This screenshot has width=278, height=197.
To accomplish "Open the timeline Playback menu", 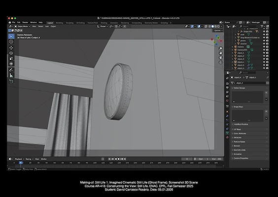I will [19, 159].
